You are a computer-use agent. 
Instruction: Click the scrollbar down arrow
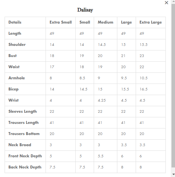point(173,174)
